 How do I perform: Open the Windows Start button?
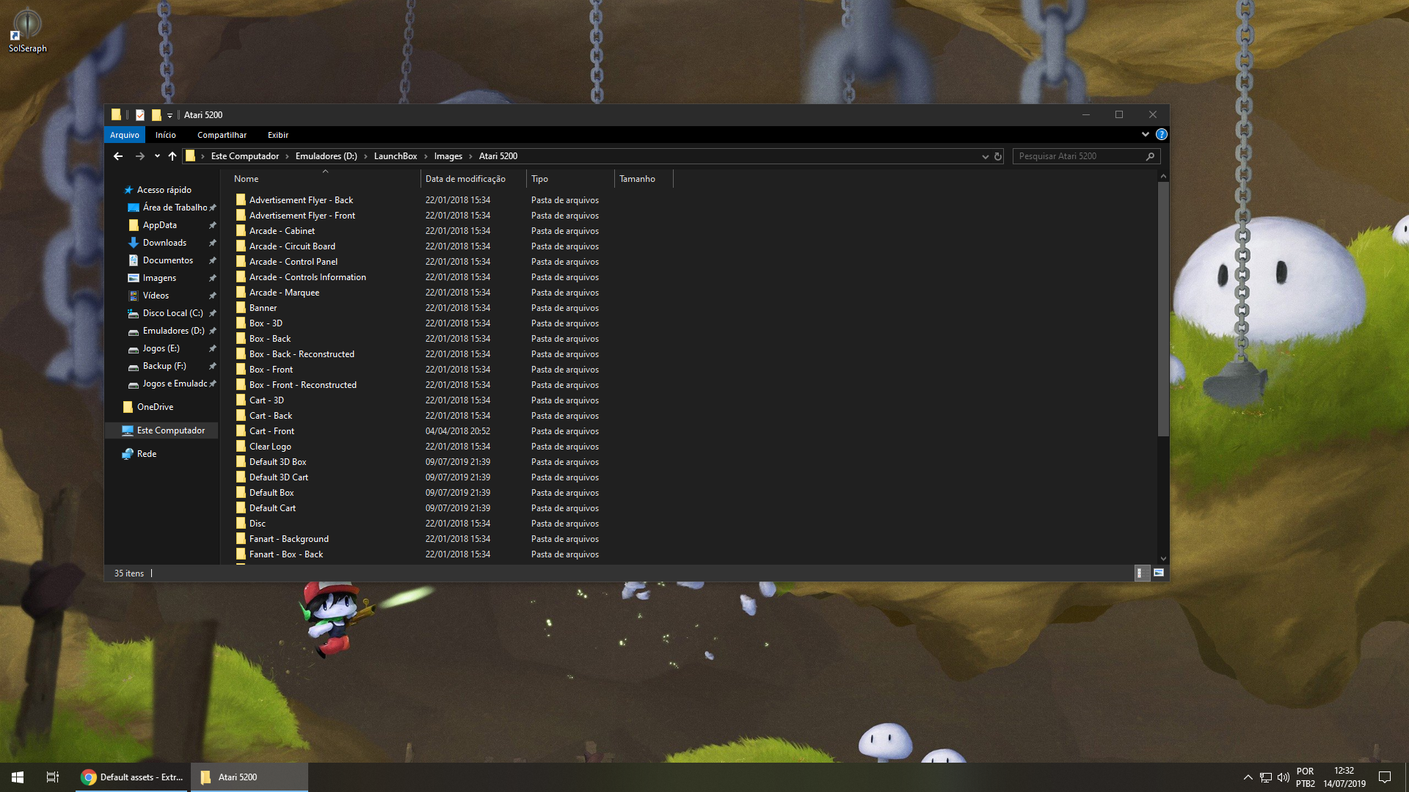[x=18, y=777]
